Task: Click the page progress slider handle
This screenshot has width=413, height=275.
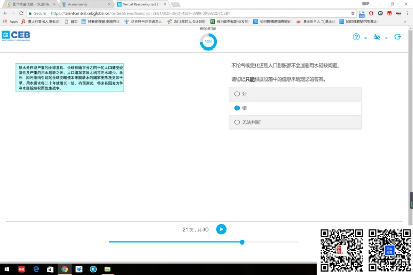Action: (242, 242)
